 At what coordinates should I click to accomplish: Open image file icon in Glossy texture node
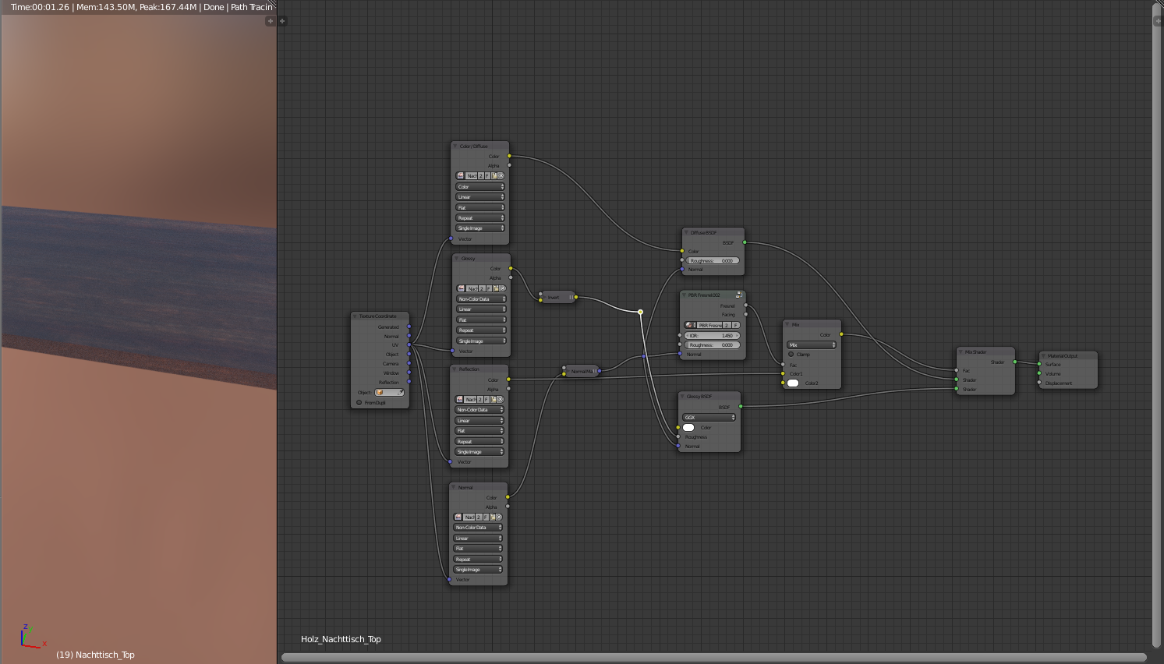click(496, 288)
